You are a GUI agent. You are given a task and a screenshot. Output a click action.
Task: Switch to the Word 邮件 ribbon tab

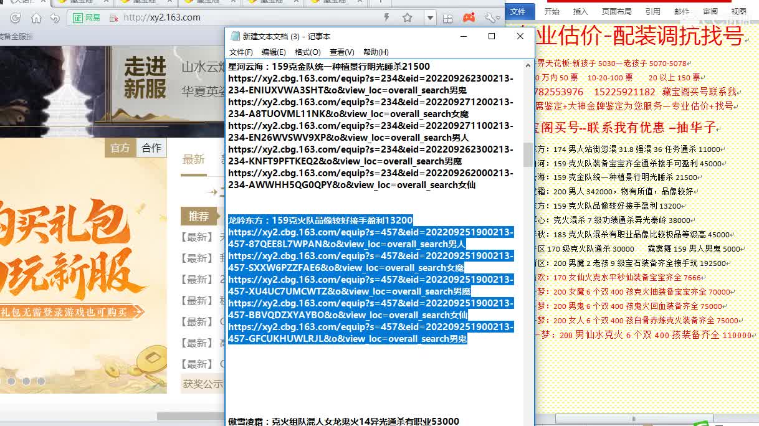pos(682,11)
